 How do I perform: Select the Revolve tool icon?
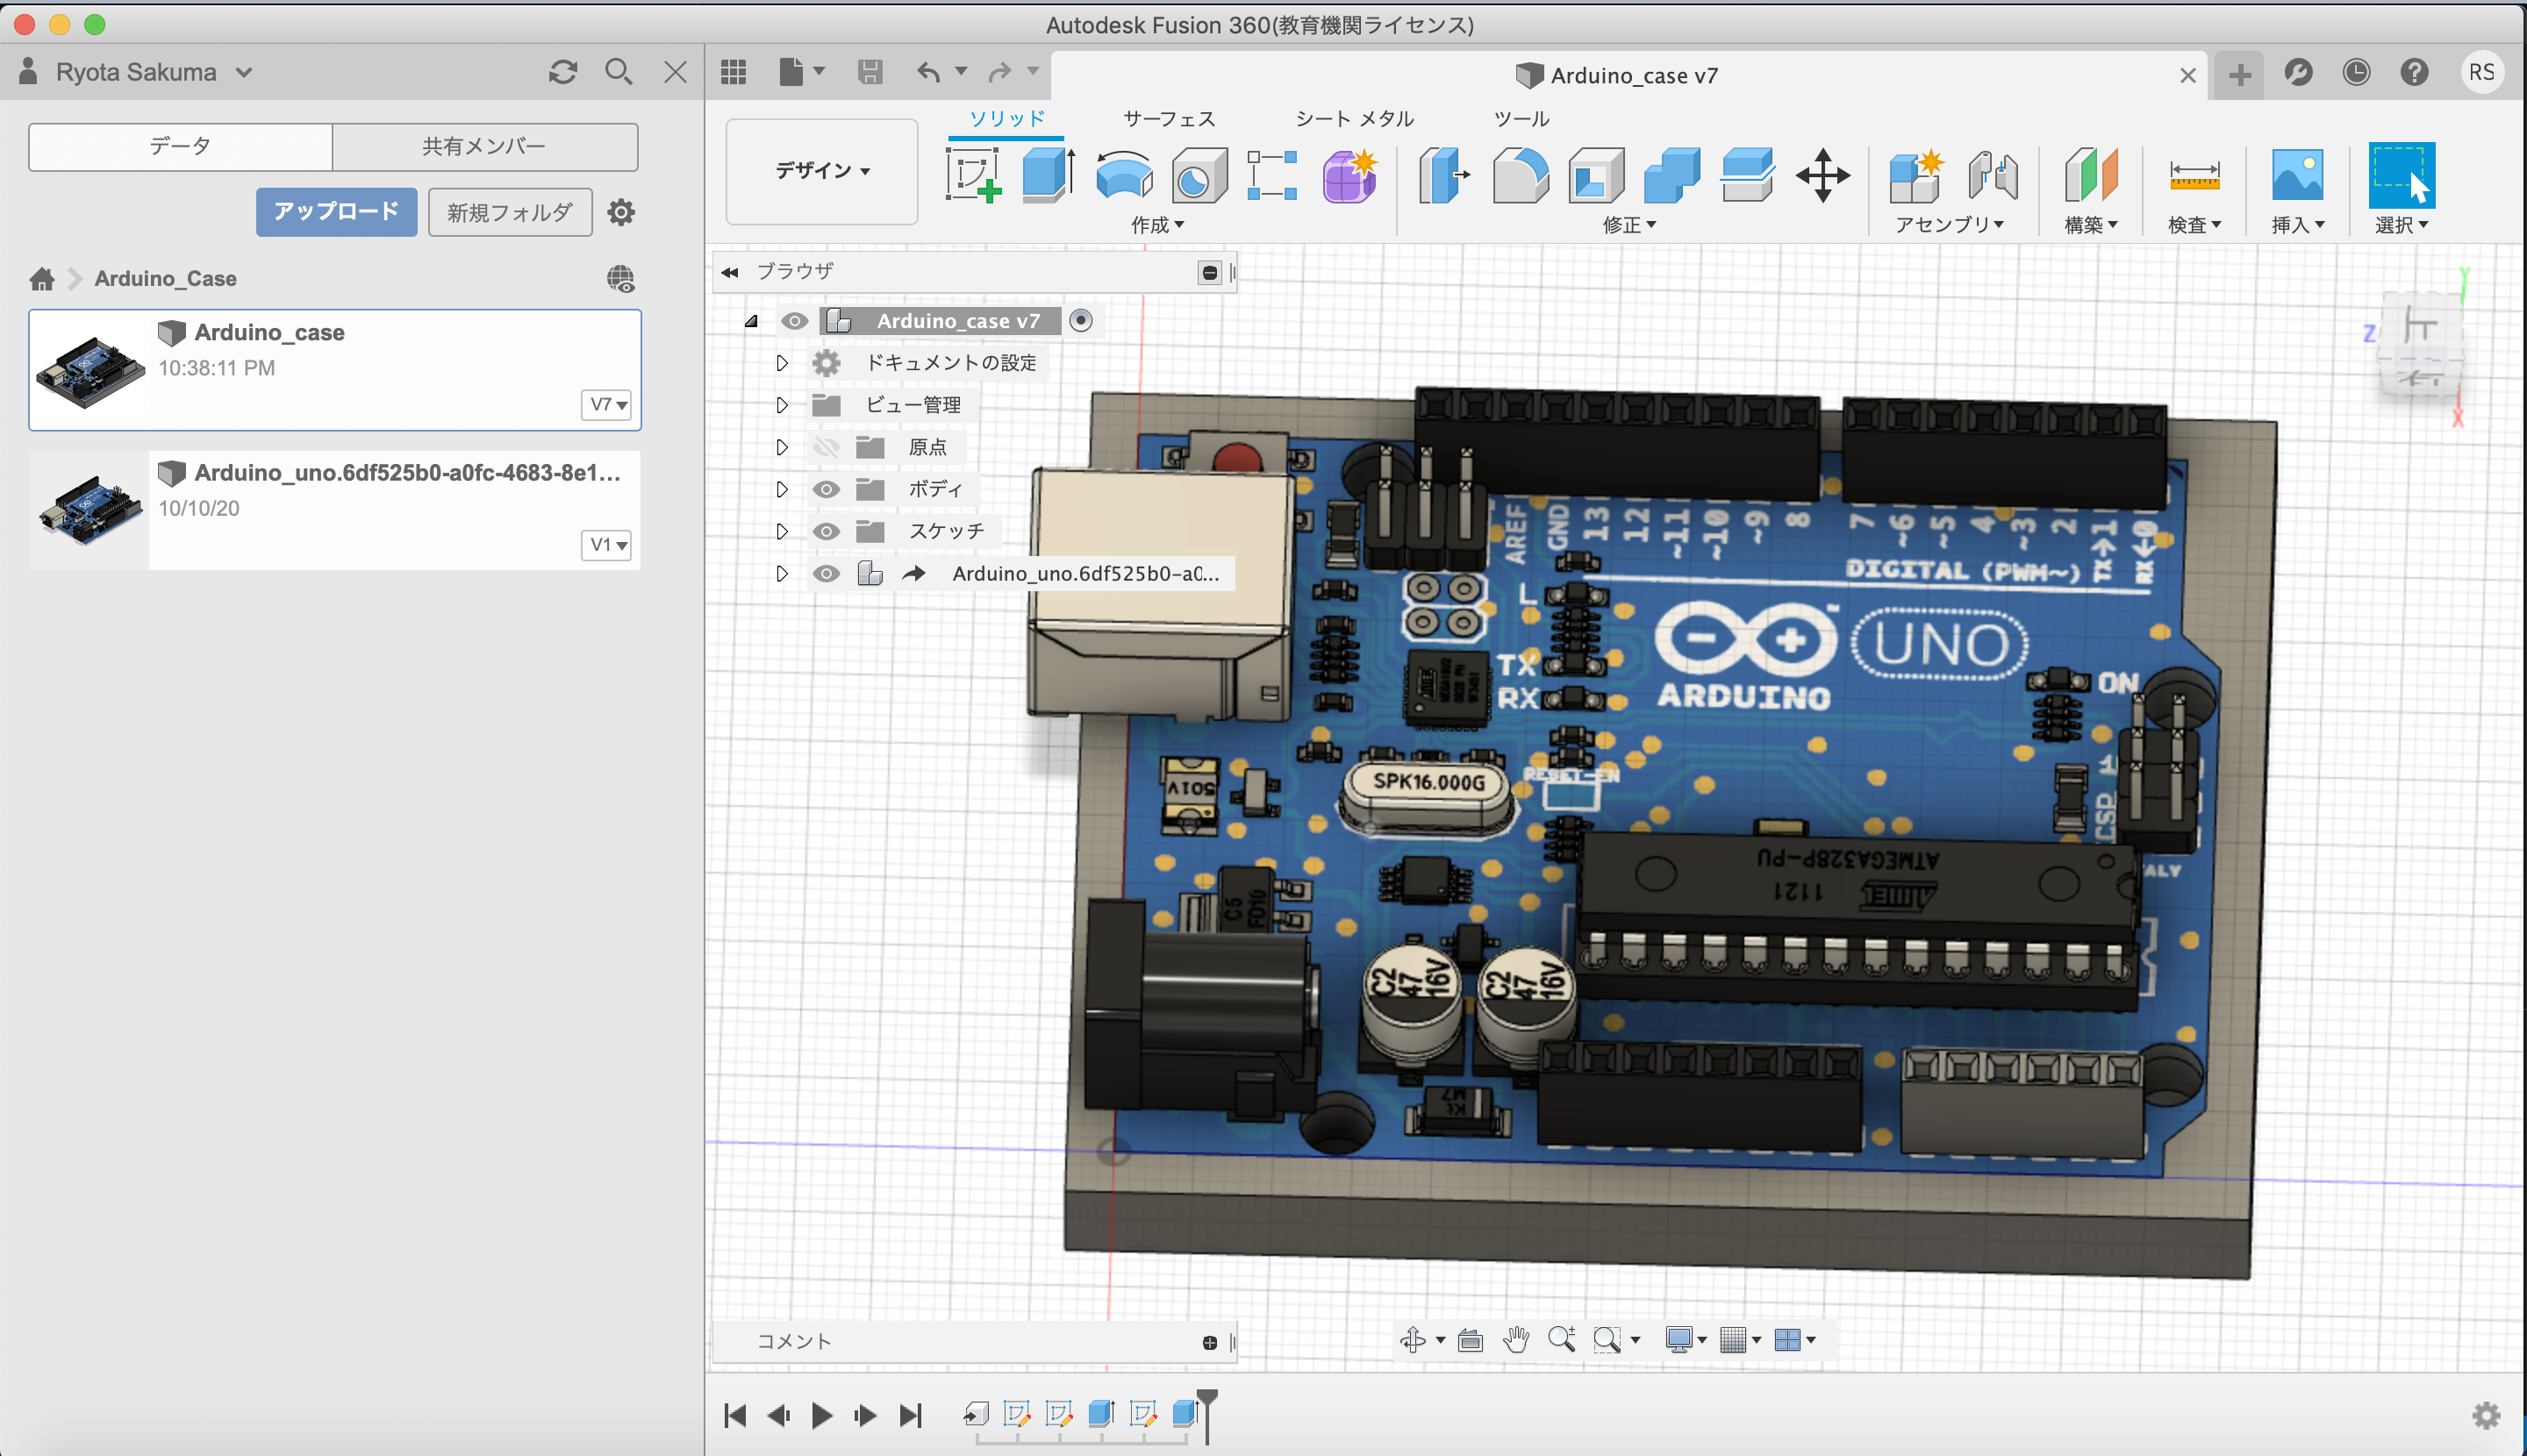[x=1123, y=175]
